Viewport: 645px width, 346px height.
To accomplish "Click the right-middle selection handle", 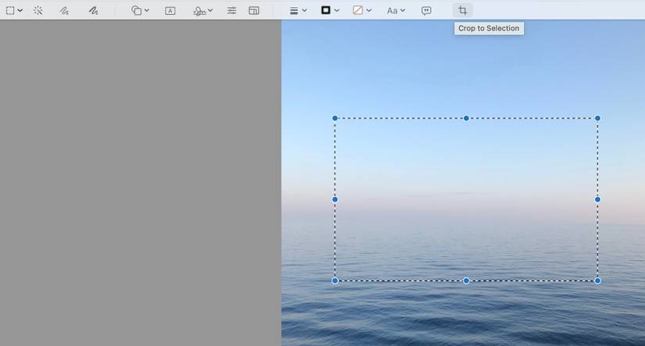I will coord(597,200).
